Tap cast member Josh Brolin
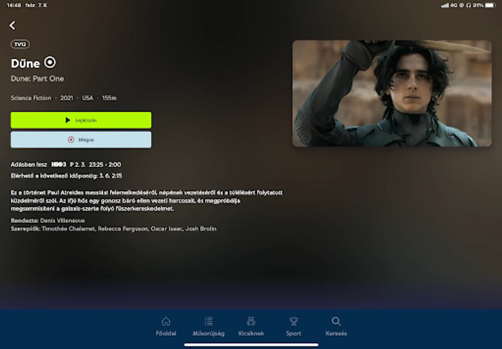 (x=201, y=229)
